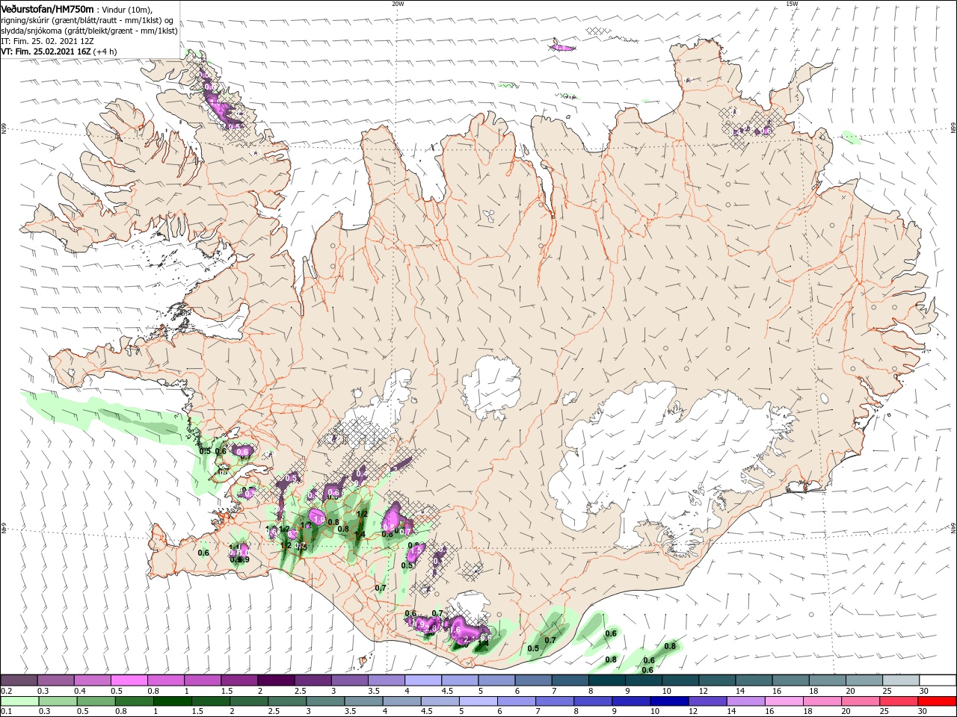The image size is (957, 717).
Task: Select the darkest purple swatch labeled 2 in top legend row
Action: point(277,680)
